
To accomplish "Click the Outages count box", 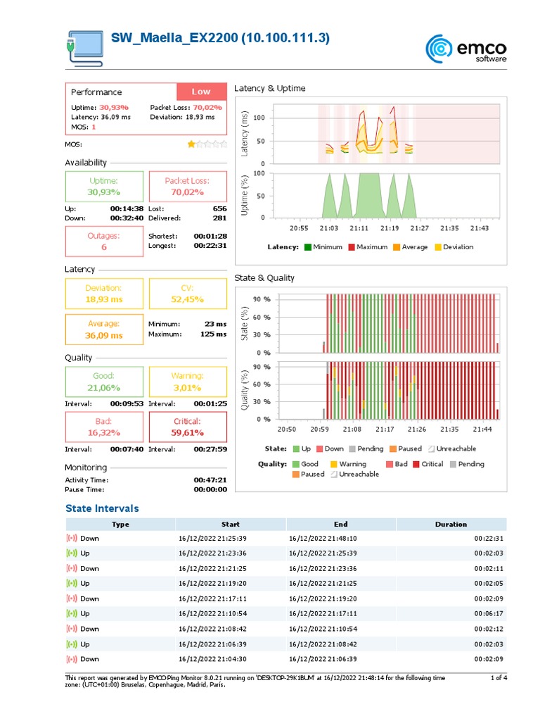I will click(104, 242).
